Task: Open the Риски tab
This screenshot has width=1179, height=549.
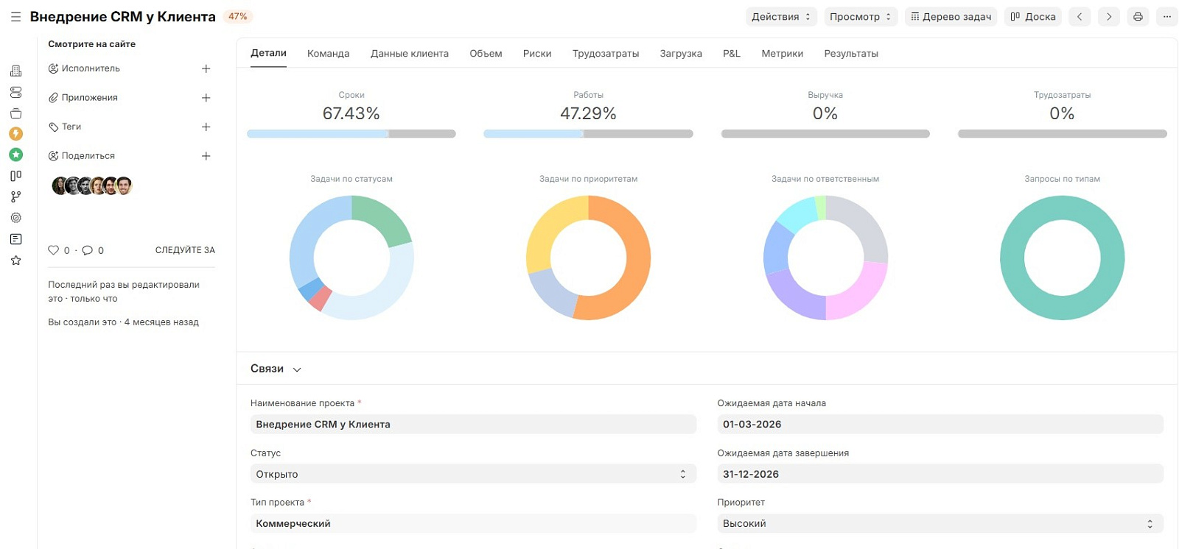Action: pyautogui.click(x=537, y=54)
